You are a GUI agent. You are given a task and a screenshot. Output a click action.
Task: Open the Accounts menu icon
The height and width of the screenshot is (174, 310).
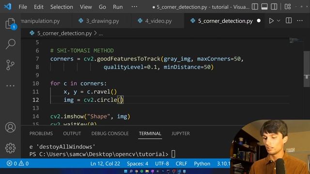10,127
